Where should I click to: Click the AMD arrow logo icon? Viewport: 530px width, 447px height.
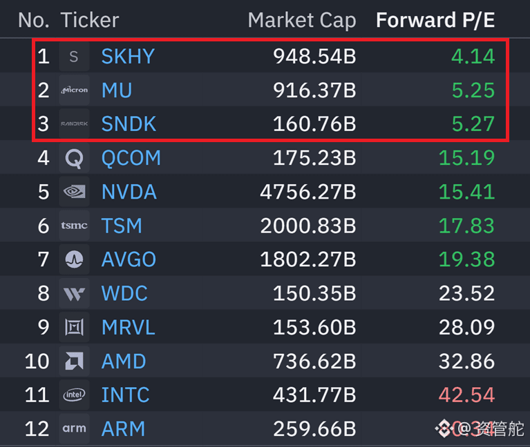click(74, 361)
